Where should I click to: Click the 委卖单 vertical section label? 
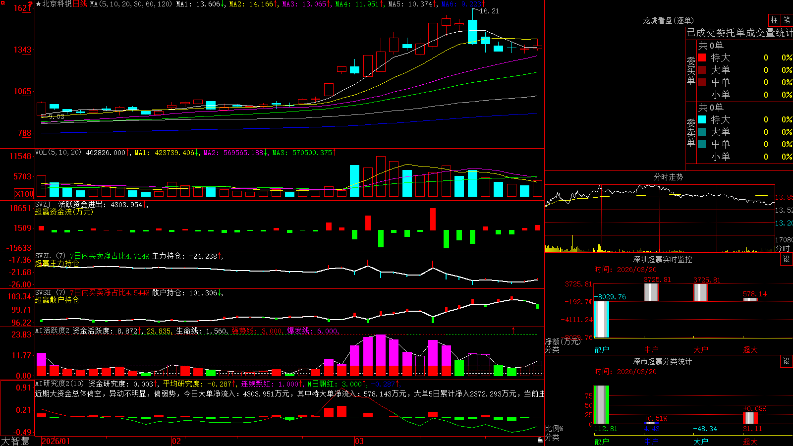pyautogui.click(x=691, y=133)
